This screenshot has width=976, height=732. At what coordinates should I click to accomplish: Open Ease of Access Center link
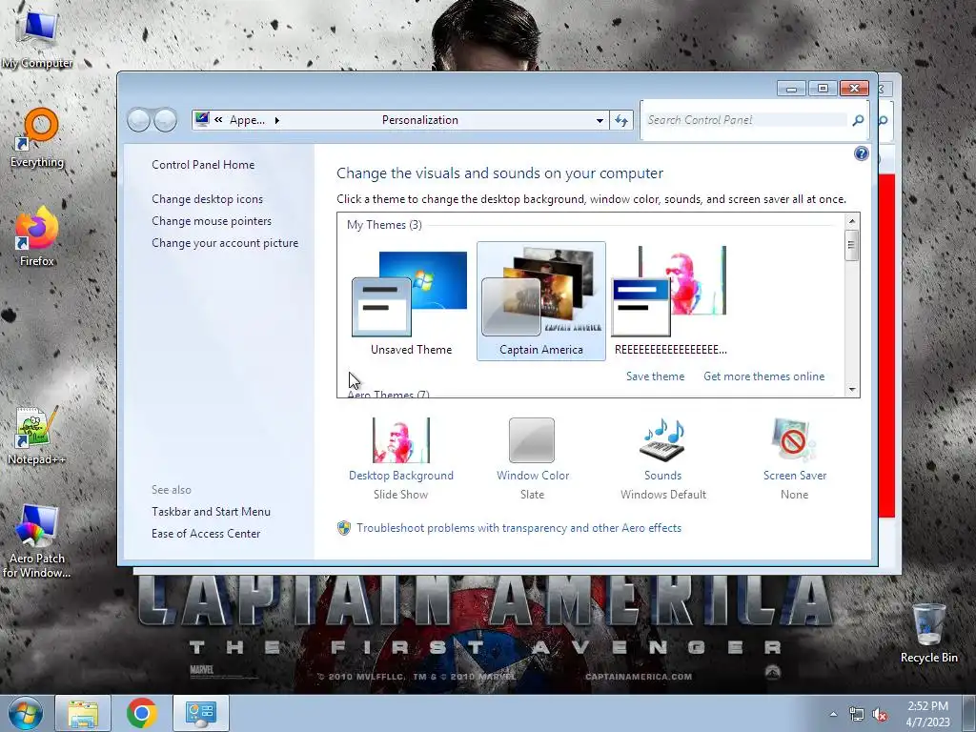click(206, 534)
